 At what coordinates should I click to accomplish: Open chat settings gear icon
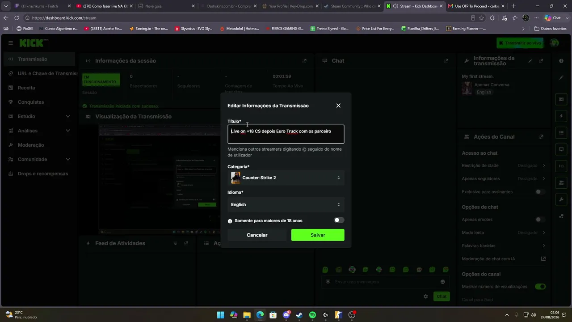click(425, 297)
